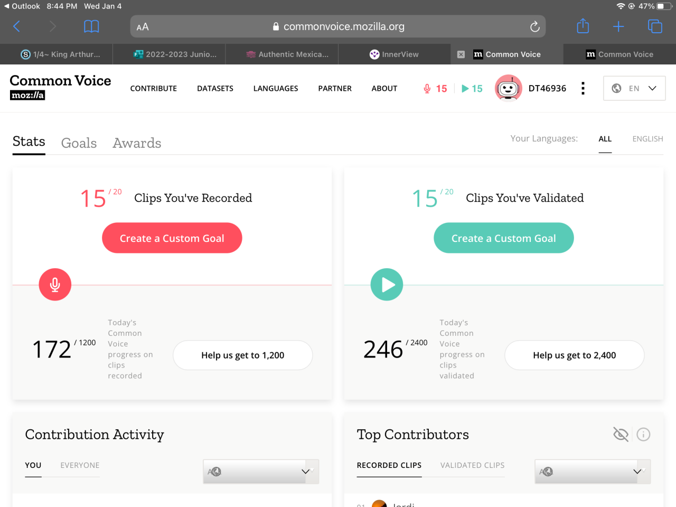Go to the Common Voice mozilla logo
The image size is (676, 507).
click(60, 87)
